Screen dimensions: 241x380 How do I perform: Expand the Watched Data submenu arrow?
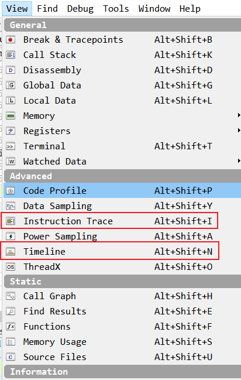point(239,161)
